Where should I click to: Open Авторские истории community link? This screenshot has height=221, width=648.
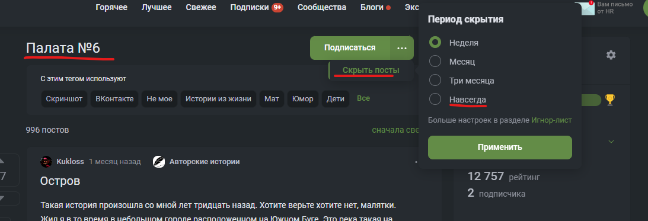click(x=205, y=162)
